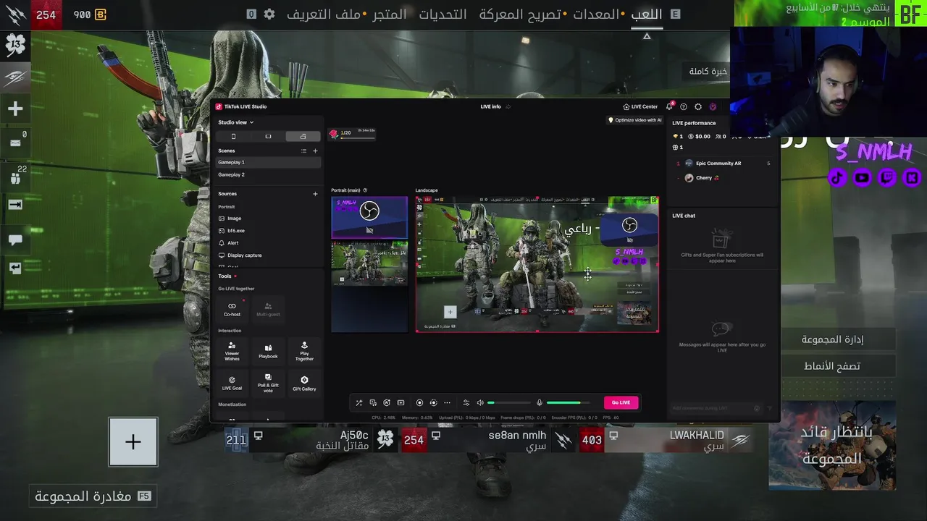
Task: Open the audio mixer settings icon
Action: click(x=466, y=402)
